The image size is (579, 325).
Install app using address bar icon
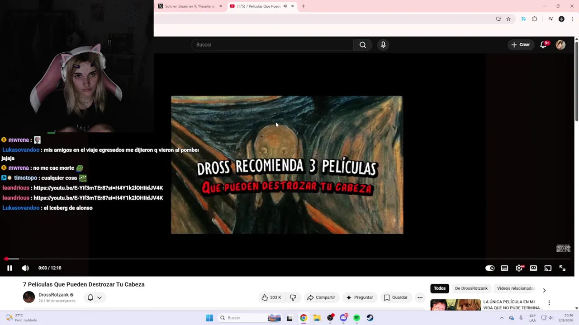pyautogui.click(x=498, y=19)
